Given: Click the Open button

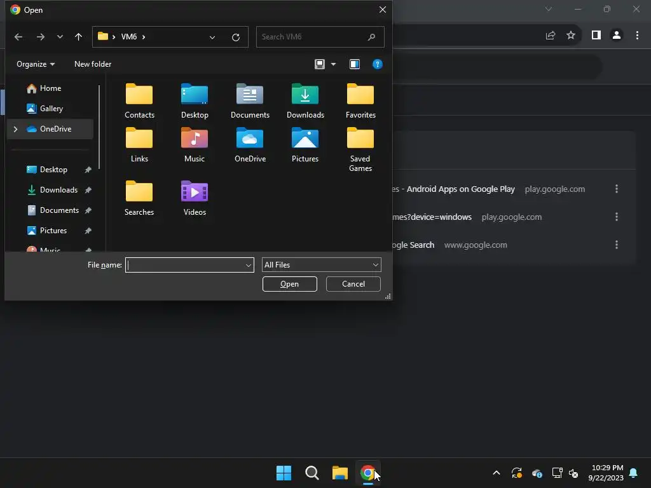Looking at the screenshot, I should pos(290,284).
